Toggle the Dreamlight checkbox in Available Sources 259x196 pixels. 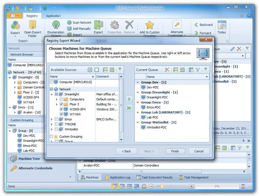56,94
